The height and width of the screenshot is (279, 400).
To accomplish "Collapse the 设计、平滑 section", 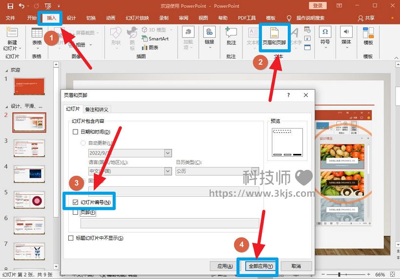I will click(7, 107).
